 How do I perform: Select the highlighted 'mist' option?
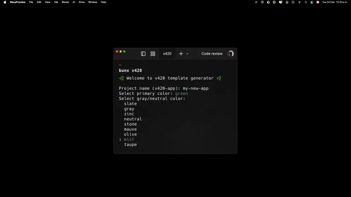(129, 140)
